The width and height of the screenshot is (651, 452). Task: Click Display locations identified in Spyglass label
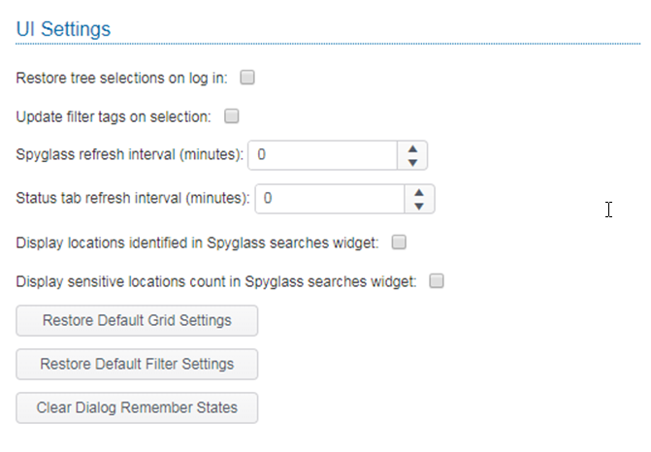(197, 242)
